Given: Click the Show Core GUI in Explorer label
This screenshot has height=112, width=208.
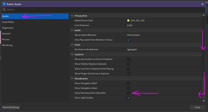Looking at the screenshot, I should point(94,69).
